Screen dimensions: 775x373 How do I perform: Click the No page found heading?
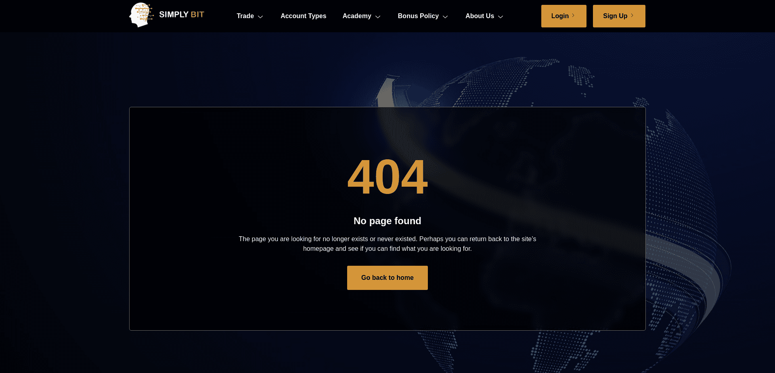(x=387, y=221)
